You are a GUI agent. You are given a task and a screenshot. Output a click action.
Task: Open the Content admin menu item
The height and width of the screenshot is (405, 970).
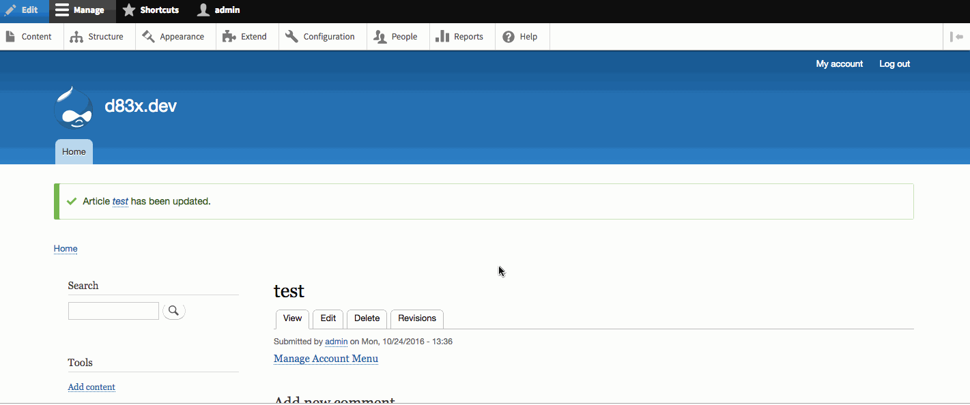pos(31,37)
